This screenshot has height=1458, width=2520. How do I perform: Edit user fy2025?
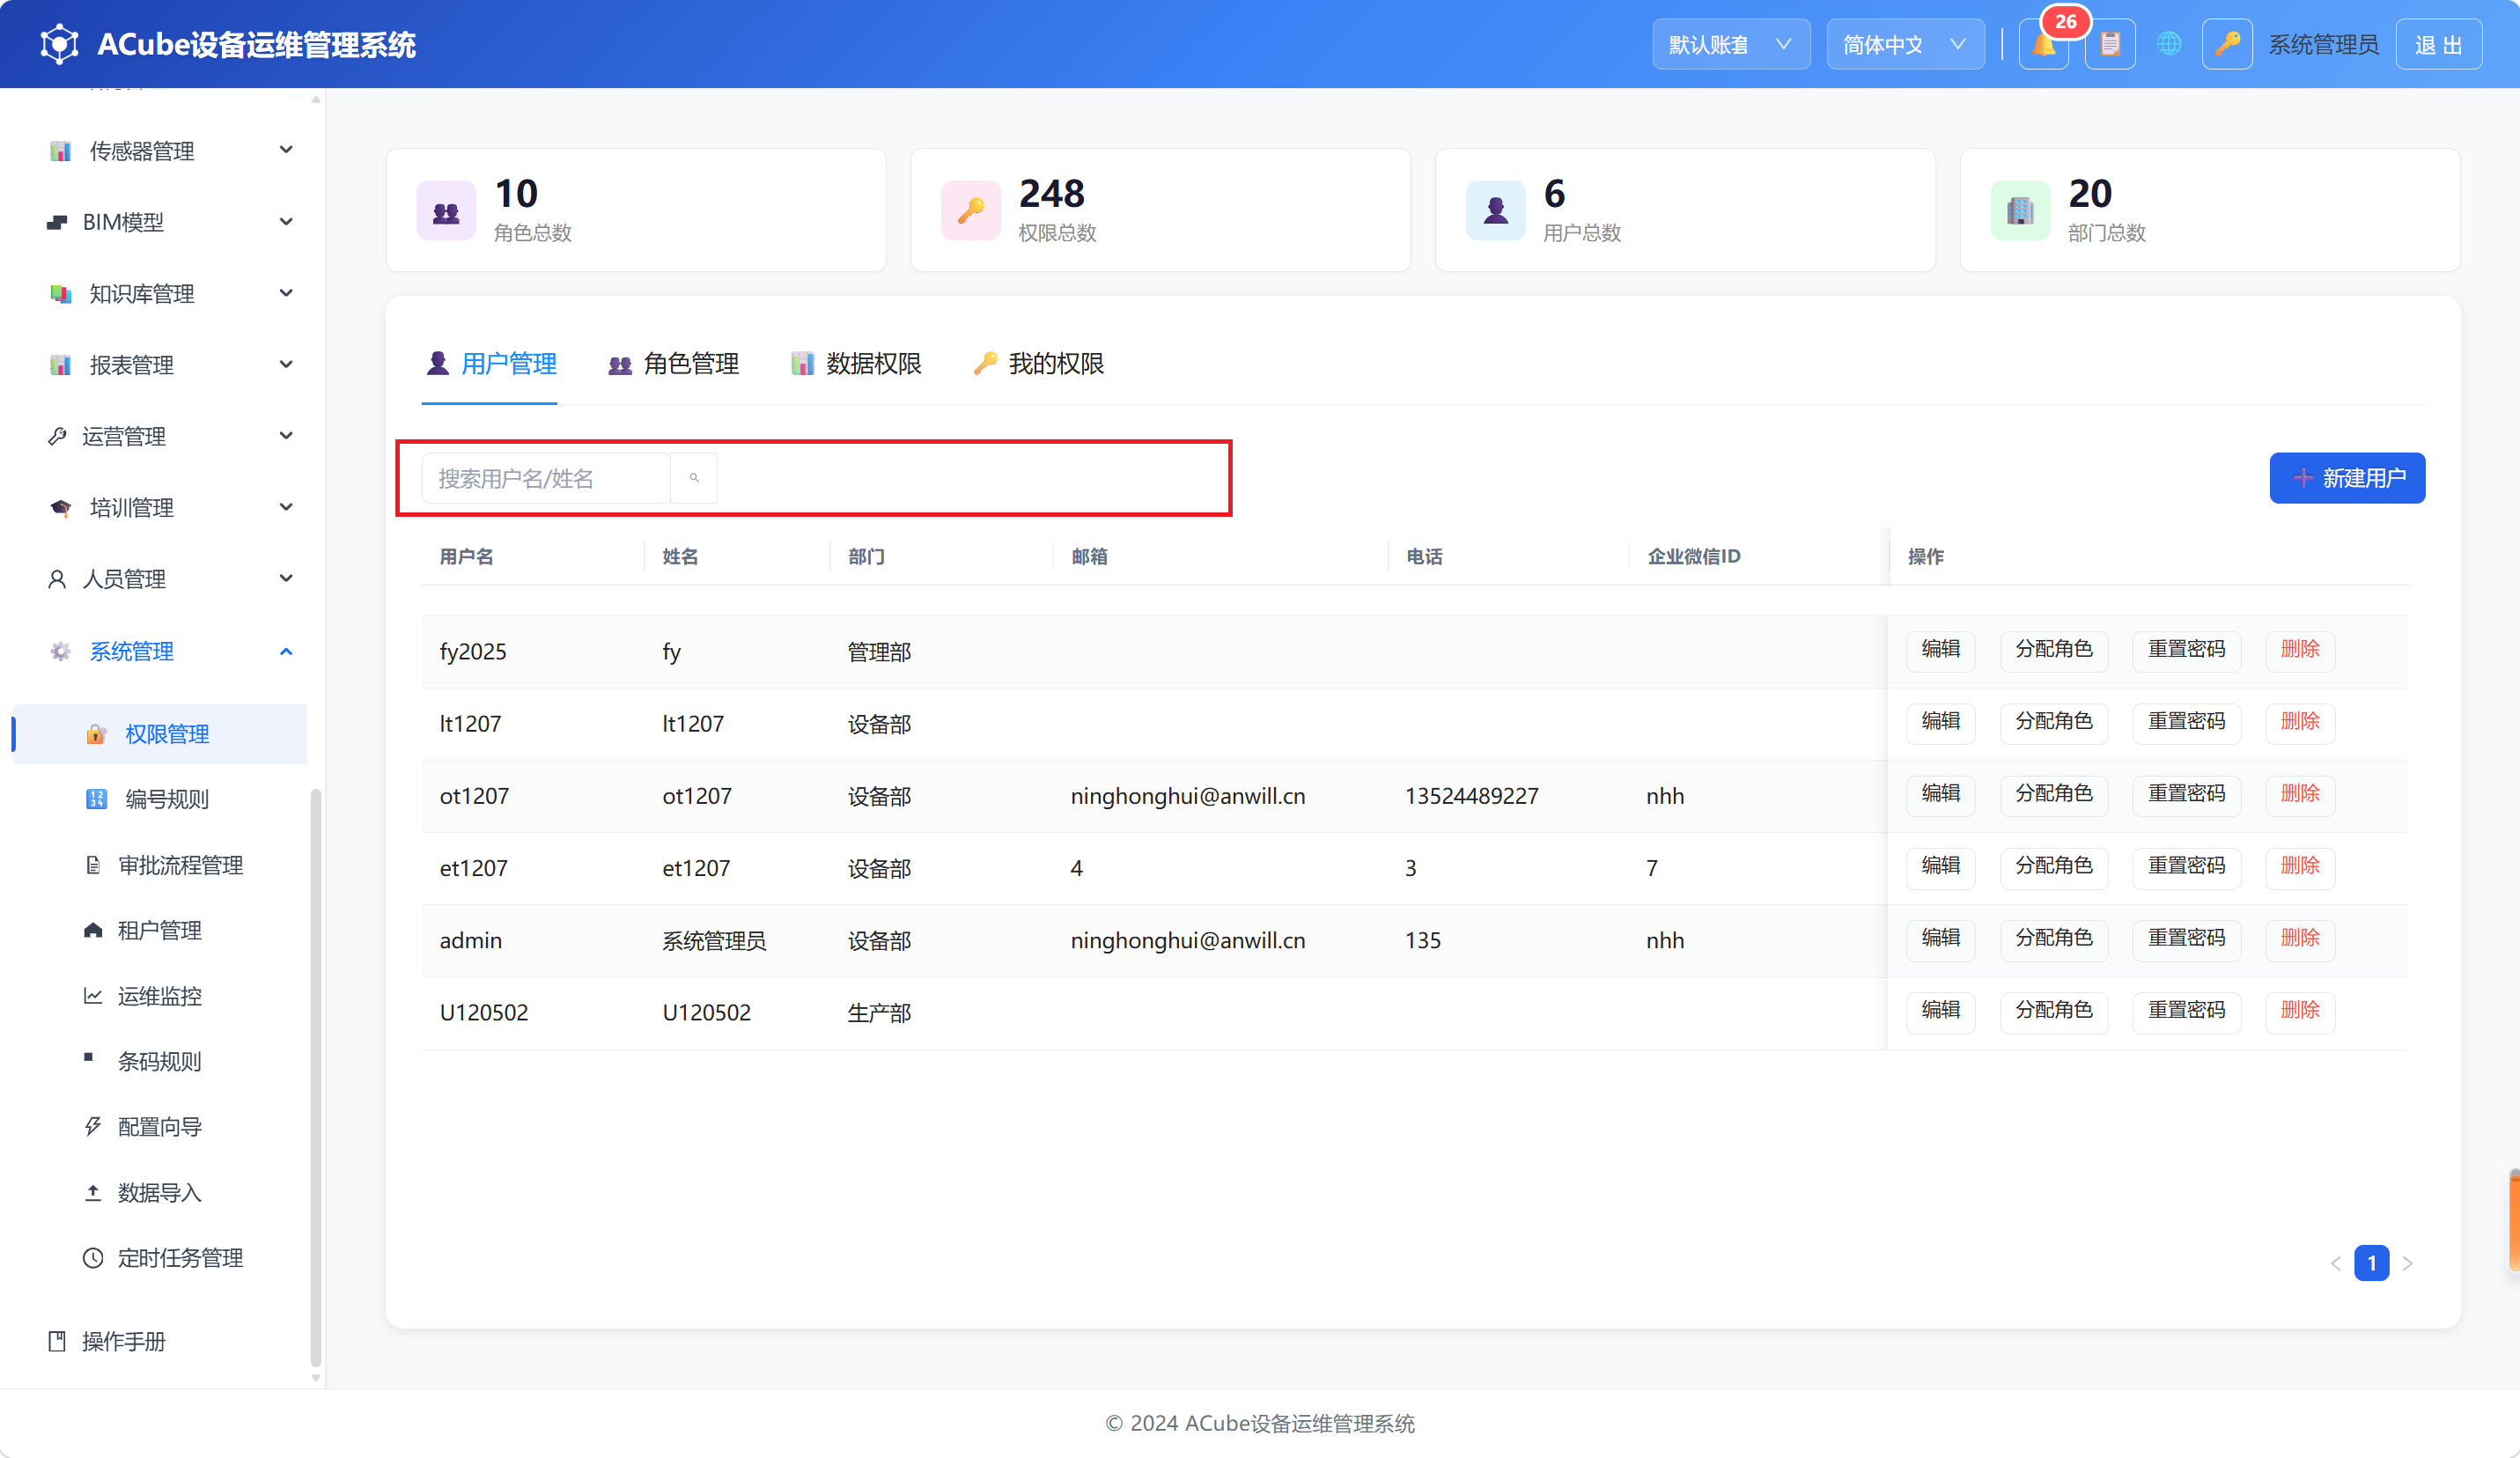1940,650
